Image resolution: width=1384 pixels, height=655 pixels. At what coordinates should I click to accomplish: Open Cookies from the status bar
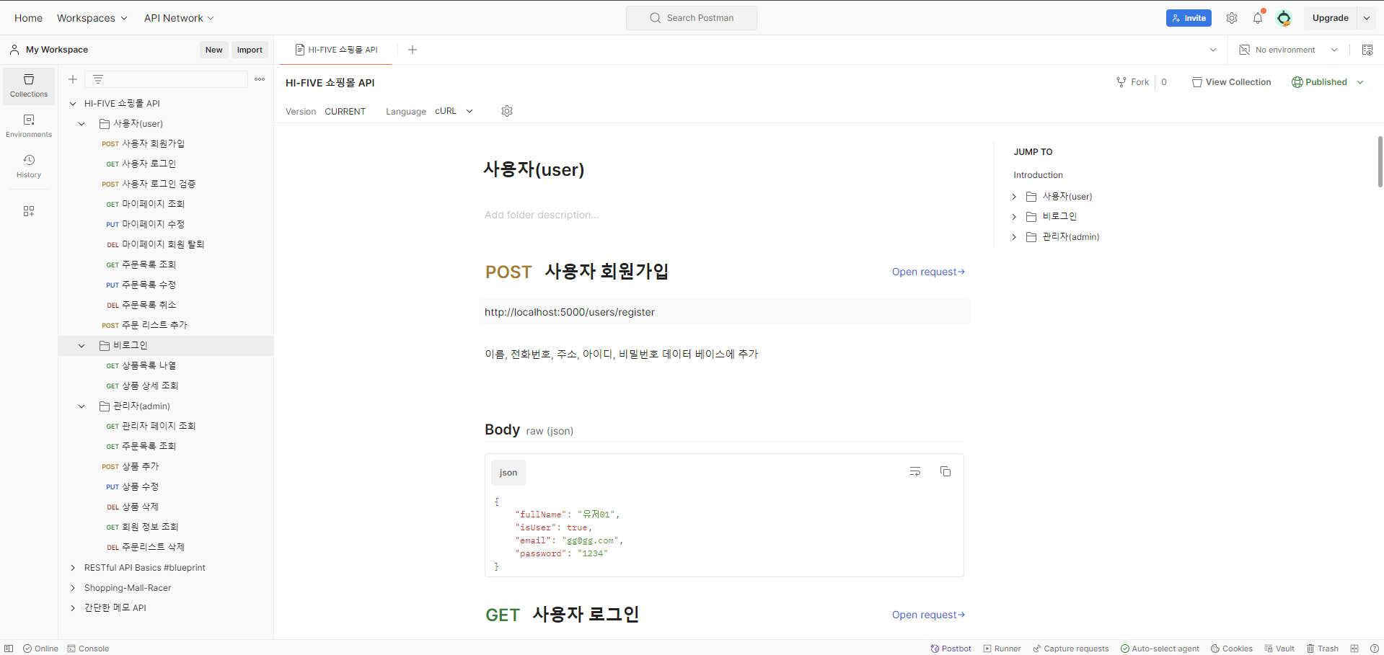click(x=1231, y=649)
